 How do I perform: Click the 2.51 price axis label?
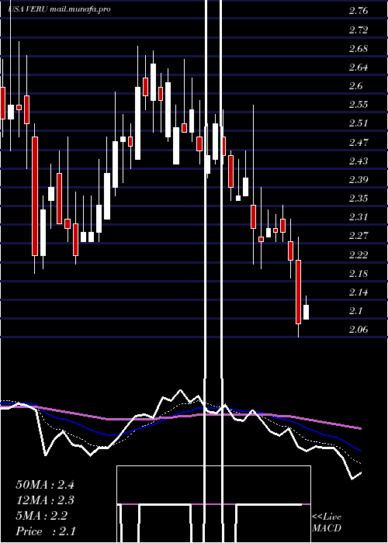click(x=359, y=123)
